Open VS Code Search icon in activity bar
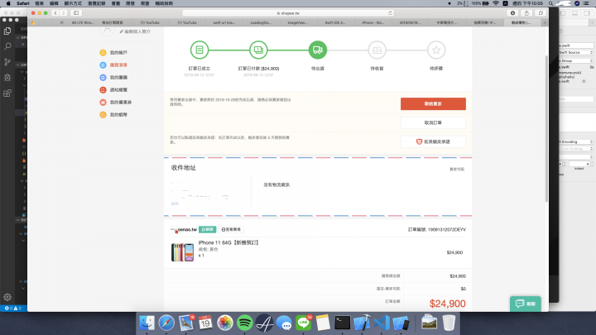 (7, 46)
